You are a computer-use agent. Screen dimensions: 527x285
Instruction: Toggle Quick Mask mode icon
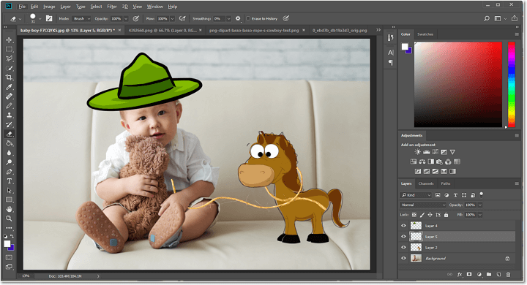click(9, 257)
